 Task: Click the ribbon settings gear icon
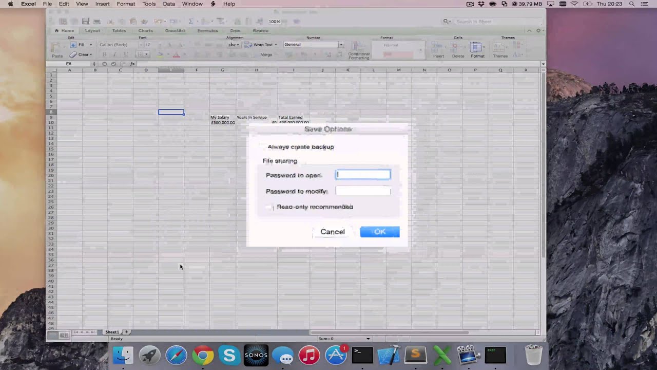537,31
